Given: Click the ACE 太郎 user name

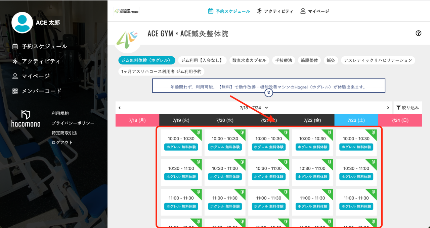Looking at the screenshot, I should click(48, 22).
